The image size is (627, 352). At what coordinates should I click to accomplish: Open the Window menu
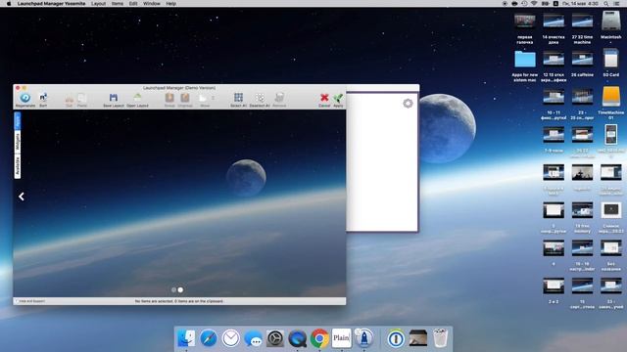click(152, 4)
